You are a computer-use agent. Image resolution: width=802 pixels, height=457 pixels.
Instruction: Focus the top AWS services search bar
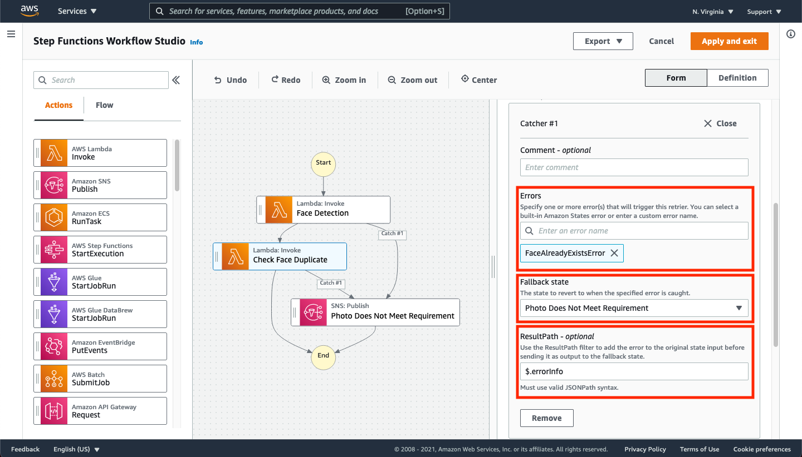(300, 11)
